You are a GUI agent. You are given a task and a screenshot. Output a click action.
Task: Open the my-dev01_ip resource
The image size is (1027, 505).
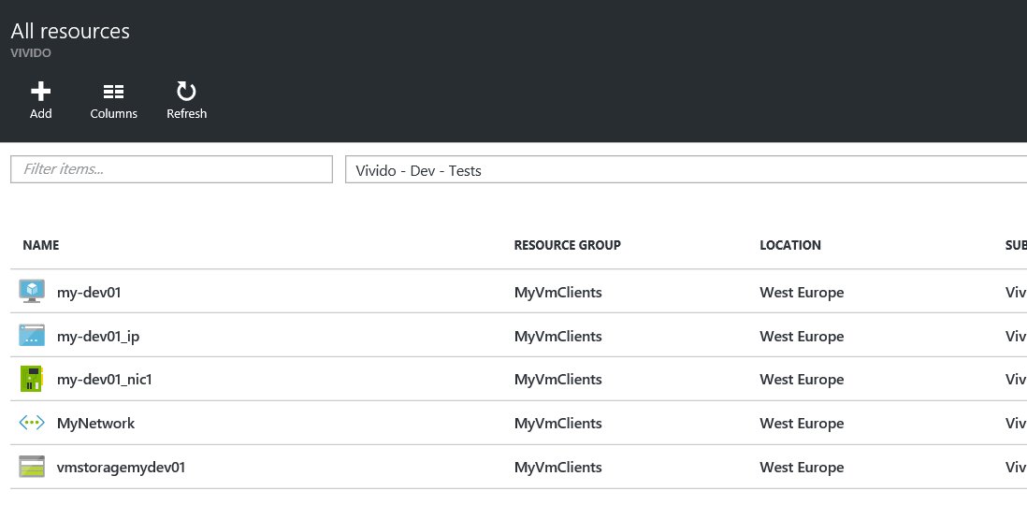(98, 337)
